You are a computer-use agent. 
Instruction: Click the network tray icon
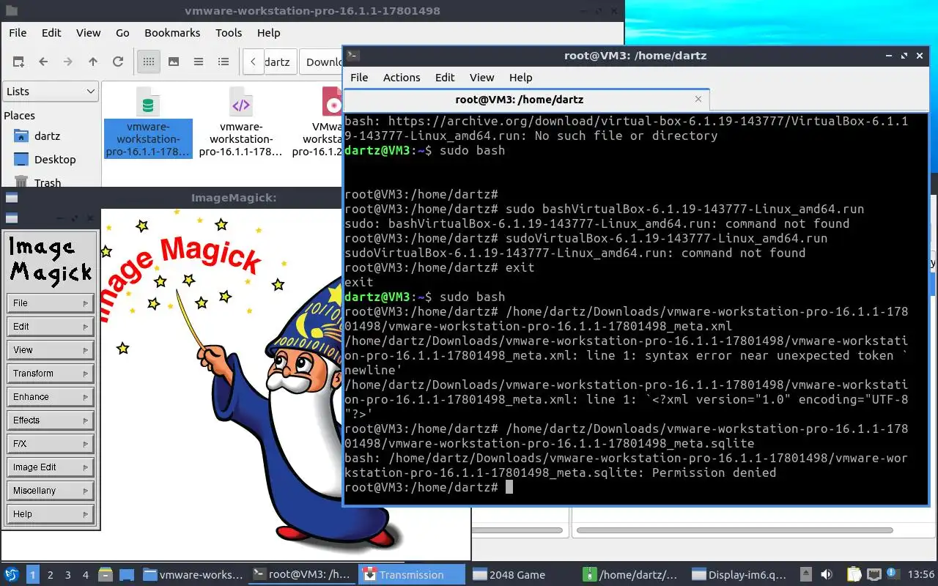874,575
